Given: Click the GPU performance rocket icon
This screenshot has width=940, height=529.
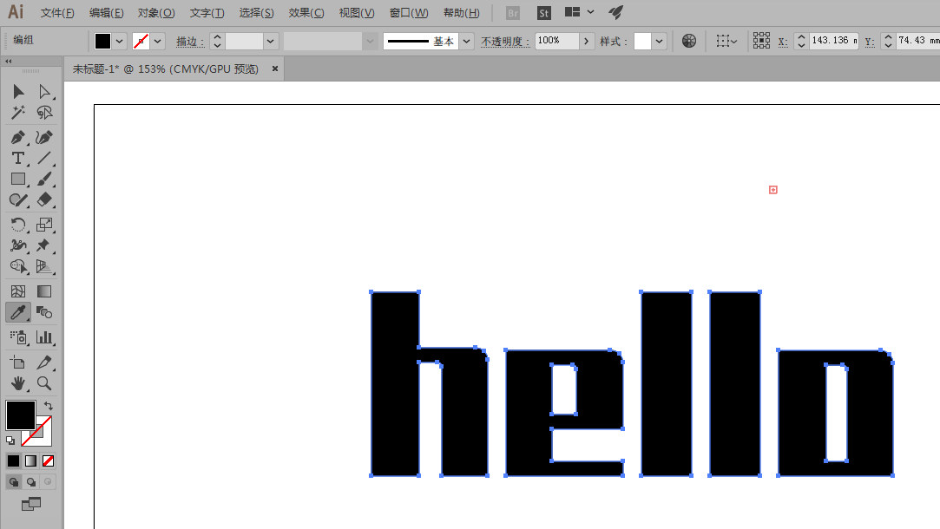Looking at the screenshot, I should (x=615, y=12).
